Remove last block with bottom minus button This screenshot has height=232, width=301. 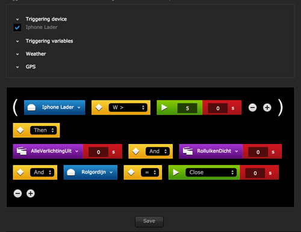(17, 193)
